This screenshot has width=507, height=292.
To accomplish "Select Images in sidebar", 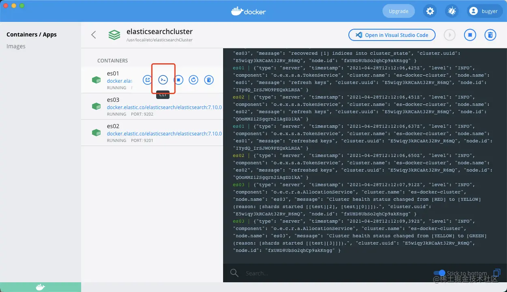I will pos(16,46).
